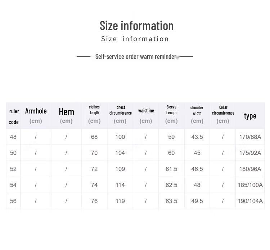Screen dimensions: 270x250
Task: Click the 'clothes length' column header
Action: pyautogui.click(x=94, y=116)
